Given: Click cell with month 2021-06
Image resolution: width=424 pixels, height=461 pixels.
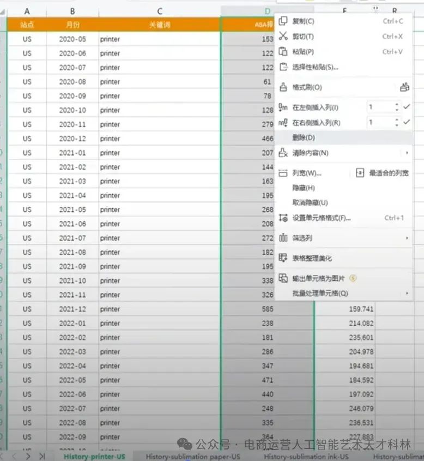Looking at the screenshot, I should point(72,224).
